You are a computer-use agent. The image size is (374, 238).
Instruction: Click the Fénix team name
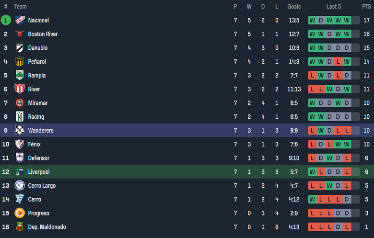35,144
